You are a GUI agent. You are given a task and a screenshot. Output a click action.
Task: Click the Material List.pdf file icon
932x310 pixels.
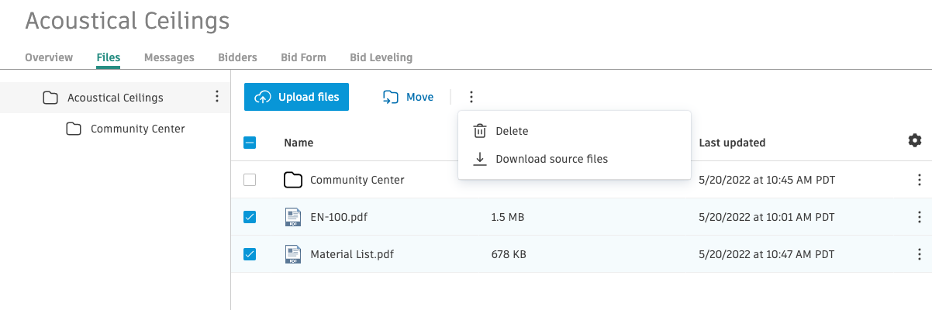[293, 253]
